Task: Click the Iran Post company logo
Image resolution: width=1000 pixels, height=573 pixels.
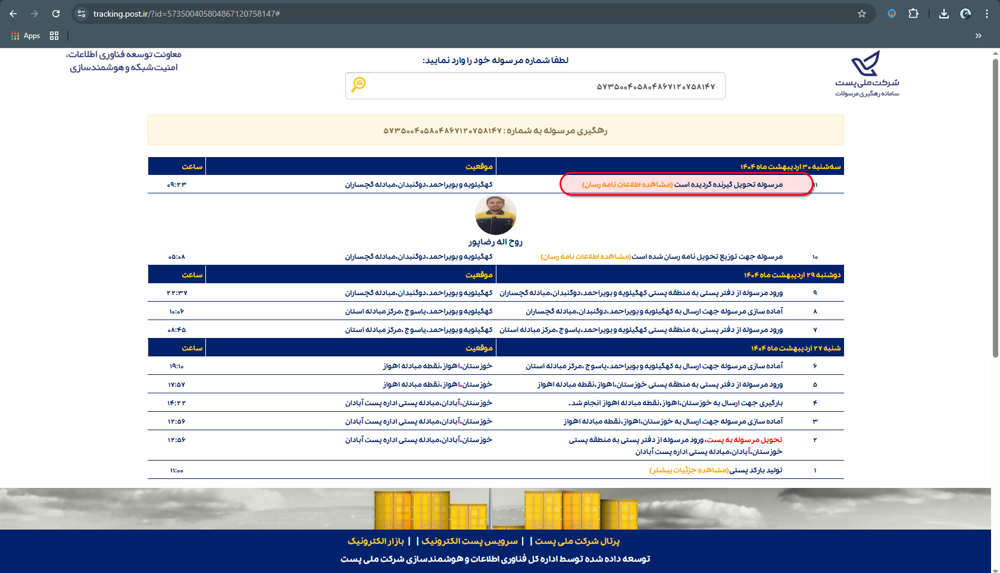Action: (867, 74)
